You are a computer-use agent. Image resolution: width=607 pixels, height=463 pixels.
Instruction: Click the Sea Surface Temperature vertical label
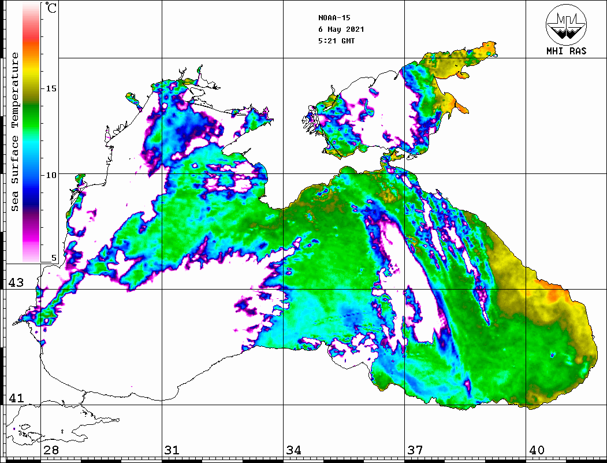[16, 132]
